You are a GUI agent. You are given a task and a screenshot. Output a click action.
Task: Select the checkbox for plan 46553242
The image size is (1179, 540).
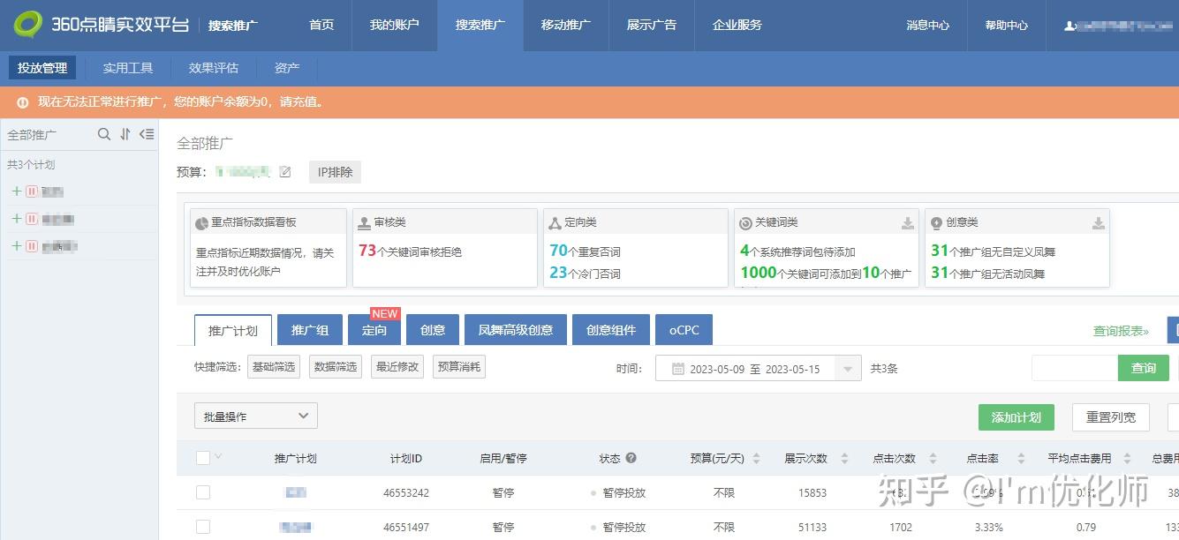(x=203, y=492)
